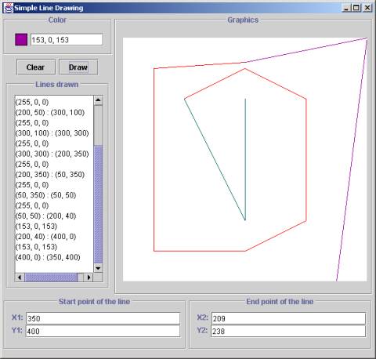Click the list's scroll left arrow
Screen dimensions: 376x359
click(x=20, y=277)
